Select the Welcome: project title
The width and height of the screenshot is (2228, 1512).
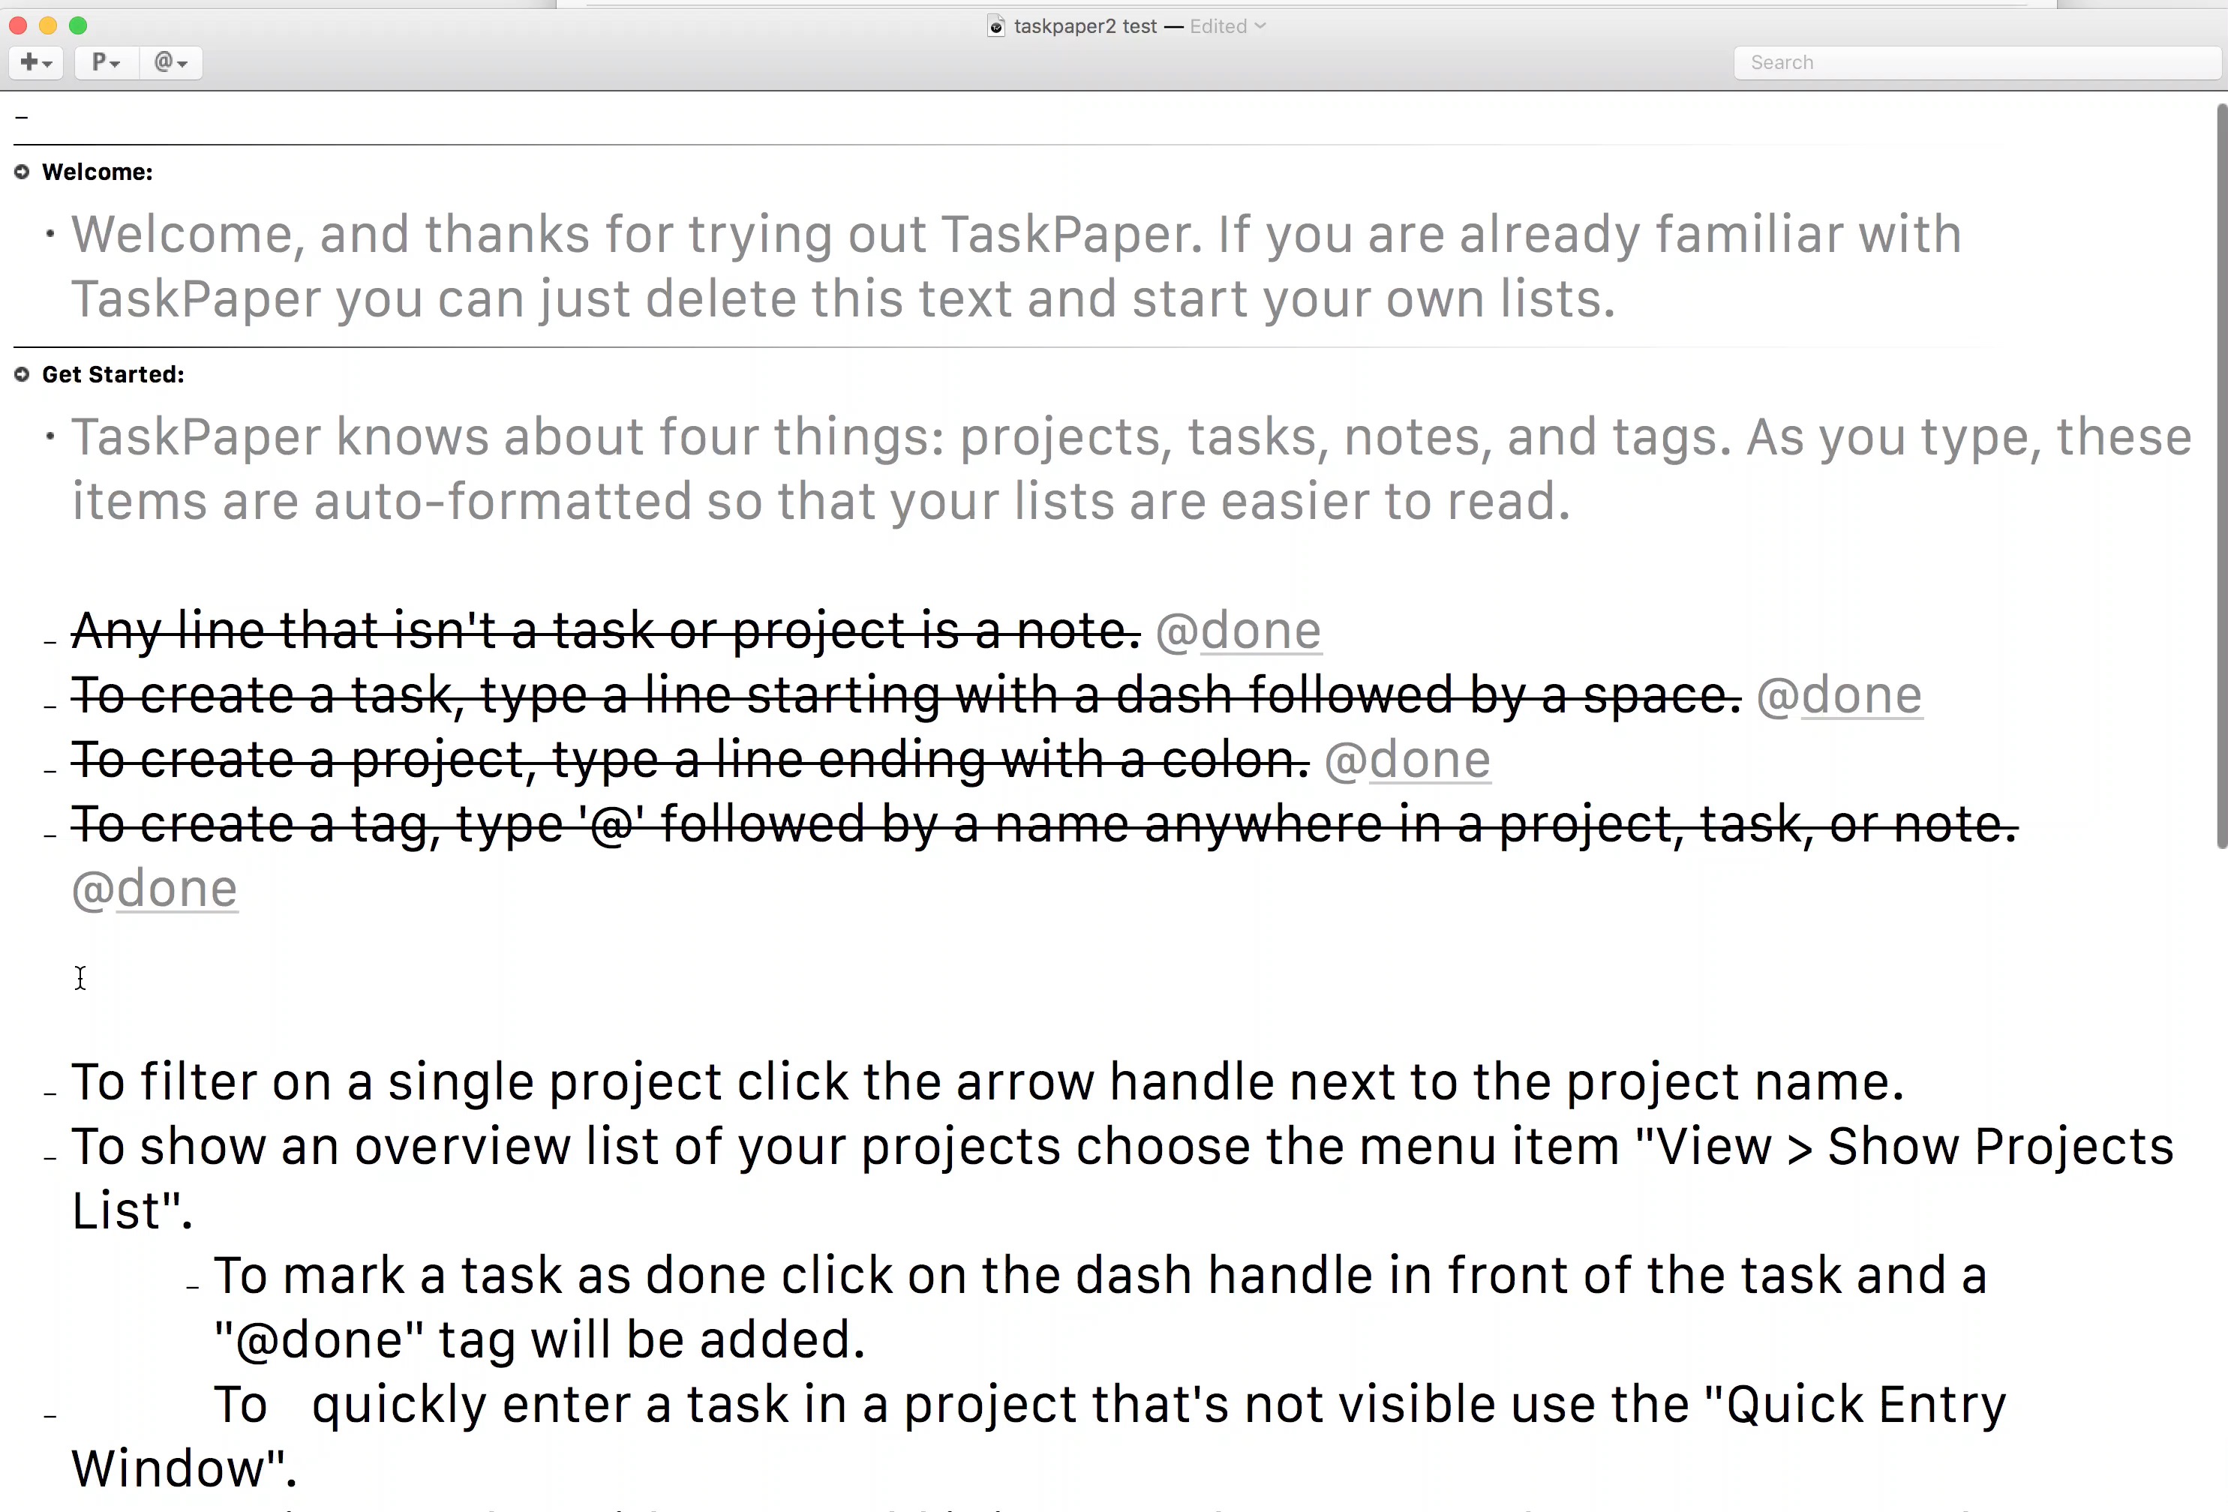[97, 172]
